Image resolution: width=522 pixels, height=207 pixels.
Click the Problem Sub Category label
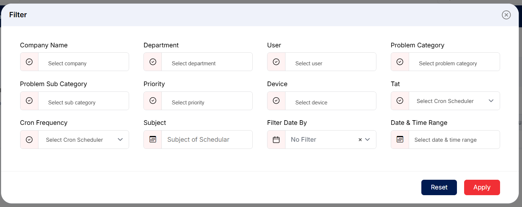coord(54,84)
